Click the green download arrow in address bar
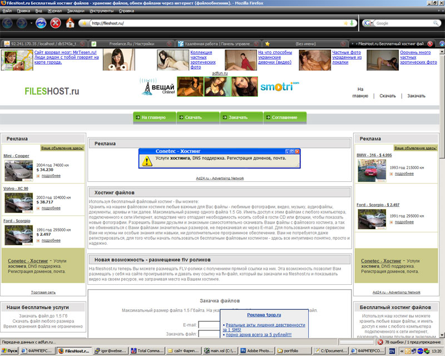445x356 pixels. 352,23
